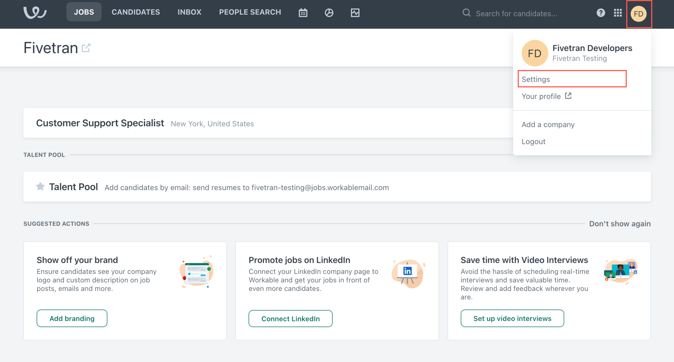Open the help question mark icon
674x362 pixels.
click(x=601, y=13)
